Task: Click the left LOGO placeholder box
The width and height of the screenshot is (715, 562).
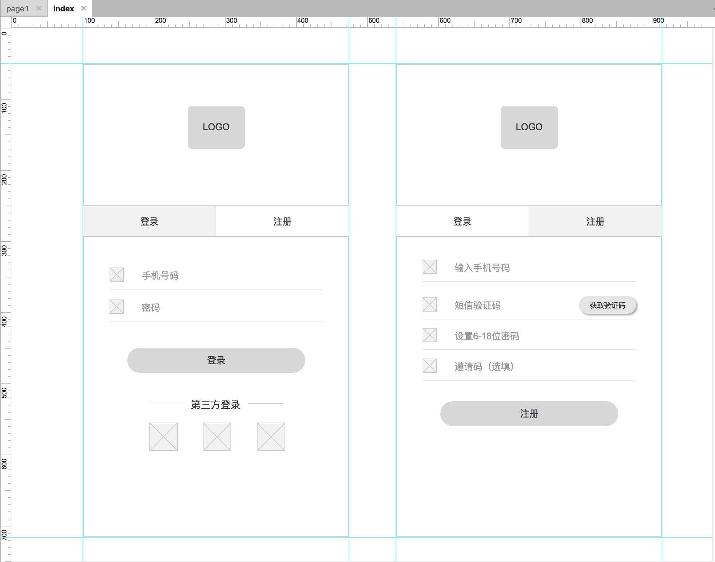Action: 216,127
